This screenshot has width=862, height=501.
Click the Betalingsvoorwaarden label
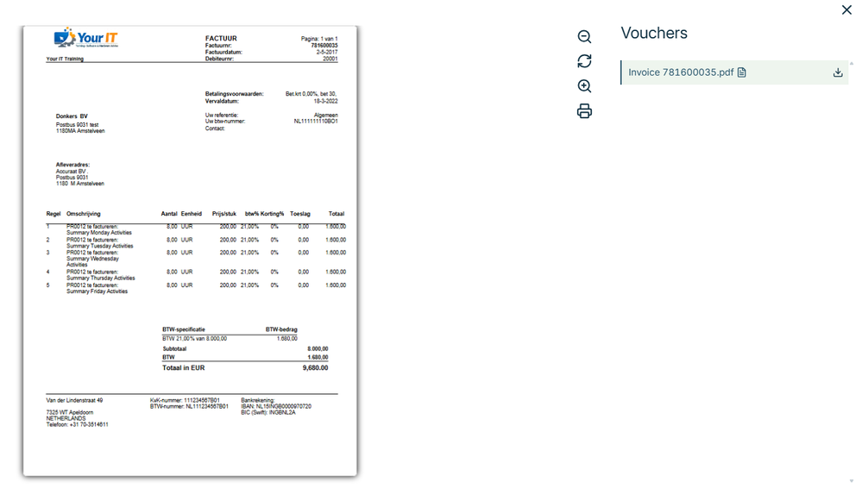click(x=234, y=94)
